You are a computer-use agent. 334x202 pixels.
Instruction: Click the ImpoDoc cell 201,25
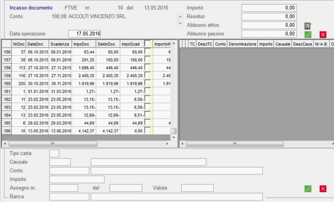click(x=84, y=60)
